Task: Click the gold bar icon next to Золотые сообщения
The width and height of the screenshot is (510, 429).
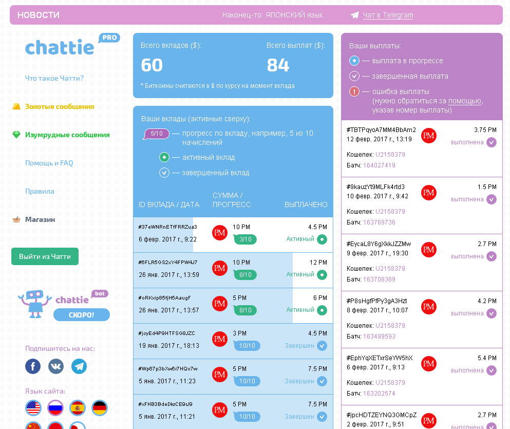Action: tap(16, 106)
